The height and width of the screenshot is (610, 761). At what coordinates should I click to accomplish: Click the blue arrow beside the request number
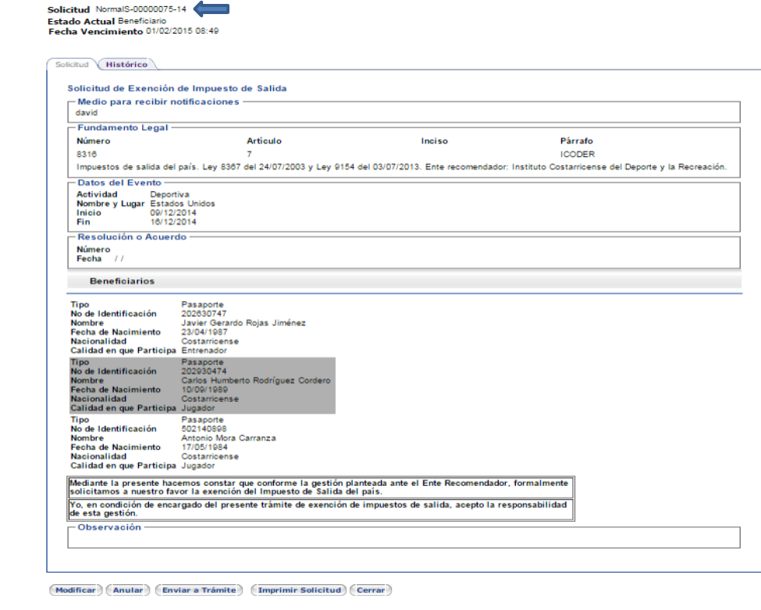point(211,9)
